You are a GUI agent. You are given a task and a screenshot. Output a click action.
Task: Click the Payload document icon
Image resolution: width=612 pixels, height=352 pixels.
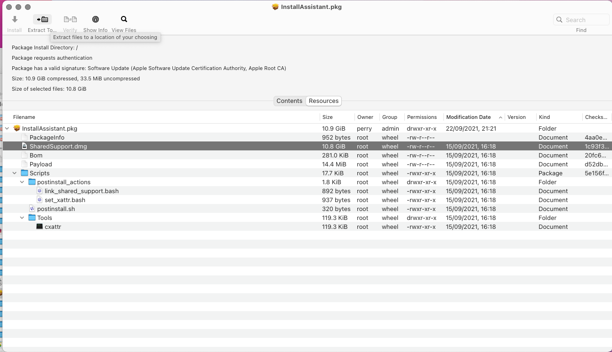tap(24, 164)
